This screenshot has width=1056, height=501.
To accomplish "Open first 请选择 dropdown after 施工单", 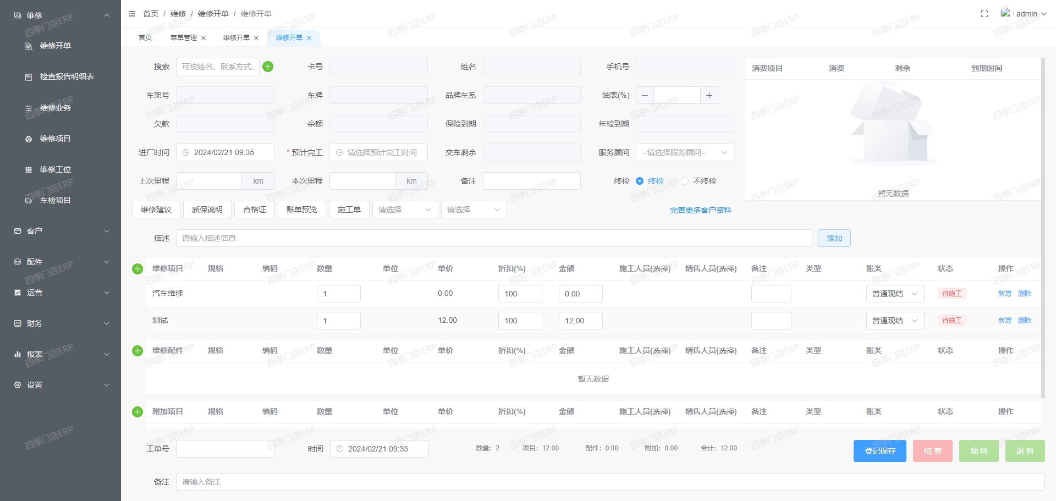I will click(405, 210).
